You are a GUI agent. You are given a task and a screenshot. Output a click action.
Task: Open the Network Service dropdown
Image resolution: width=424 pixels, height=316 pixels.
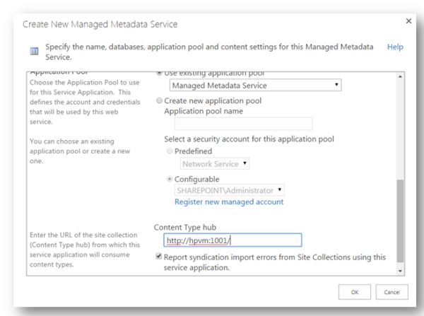215,164
